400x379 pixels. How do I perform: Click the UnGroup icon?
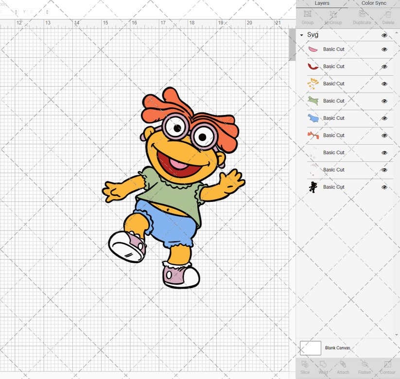pyautogui.click(x=333, y=18)
